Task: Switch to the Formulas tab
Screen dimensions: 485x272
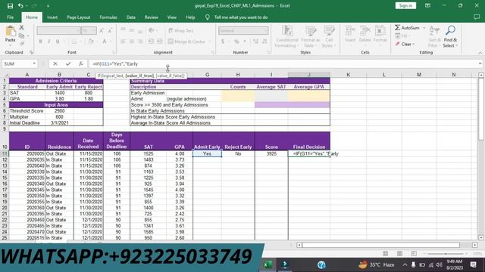Action: (x=108, y=17)
